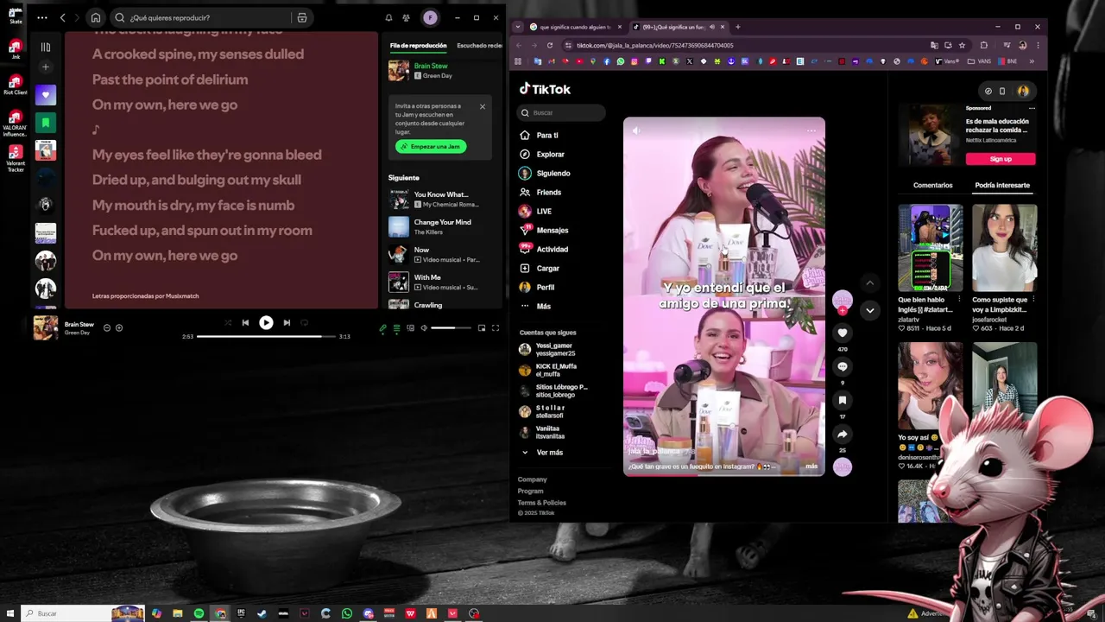Open Spotify profile avatar F

click(430, 17)
